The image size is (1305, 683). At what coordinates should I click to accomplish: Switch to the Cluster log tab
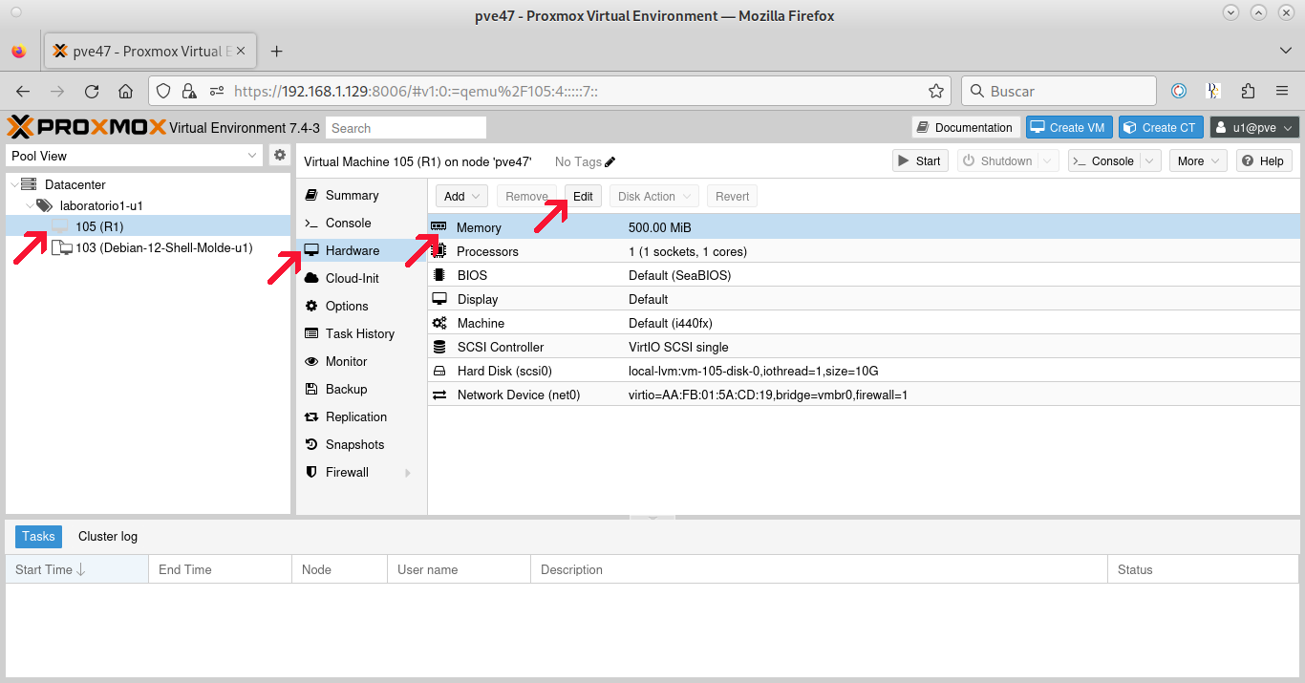point(108,537)
